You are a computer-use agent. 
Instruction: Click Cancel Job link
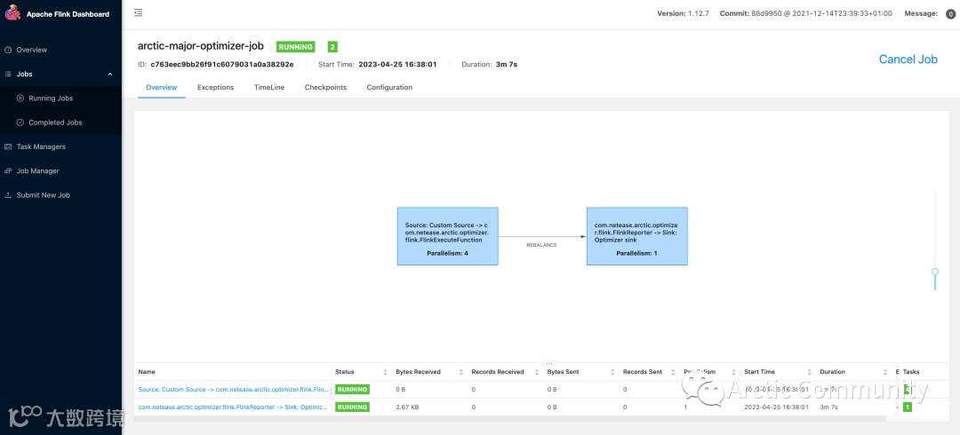(x=908, y=59)
